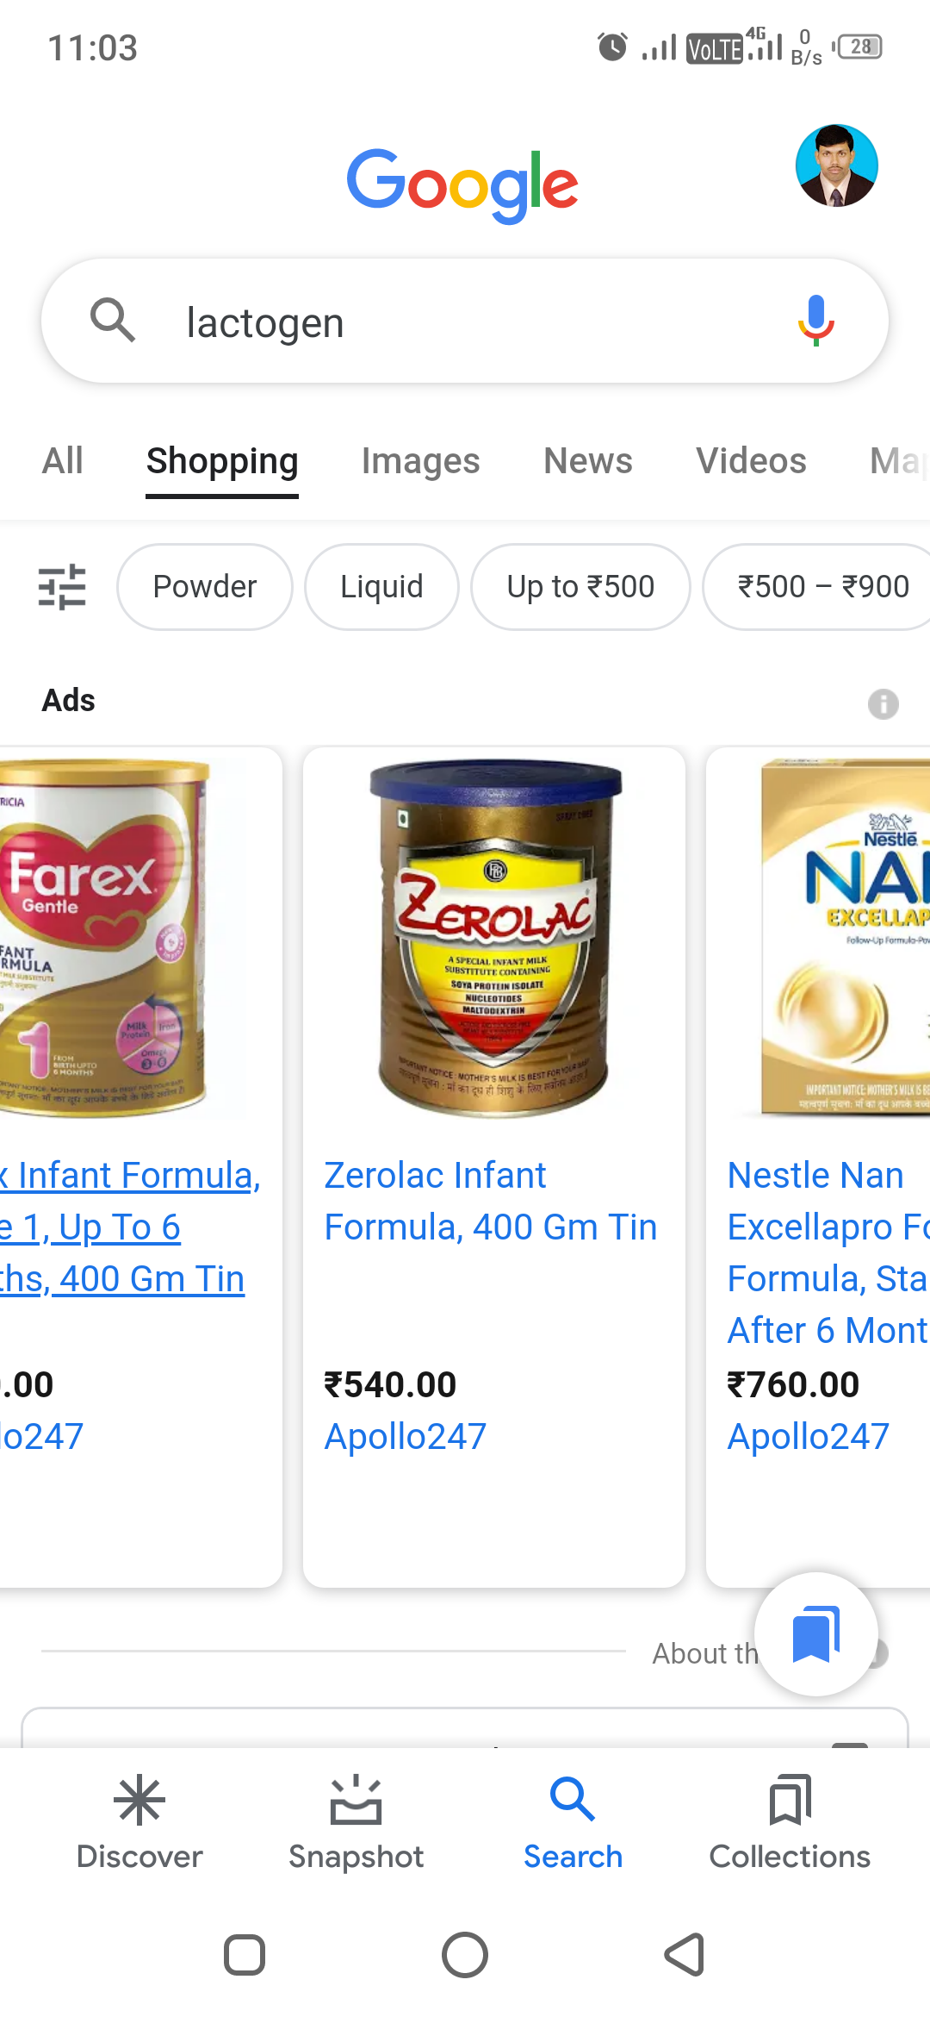930x2017 pixels.
Task: Tap the Ads info icon
Action: [x=883, y=703]
